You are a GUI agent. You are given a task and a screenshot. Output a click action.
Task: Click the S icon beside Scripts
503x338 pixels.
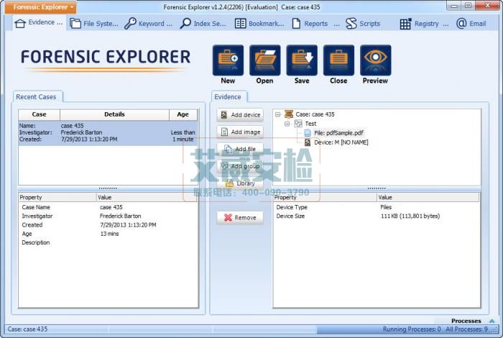(x=351, y=24)
